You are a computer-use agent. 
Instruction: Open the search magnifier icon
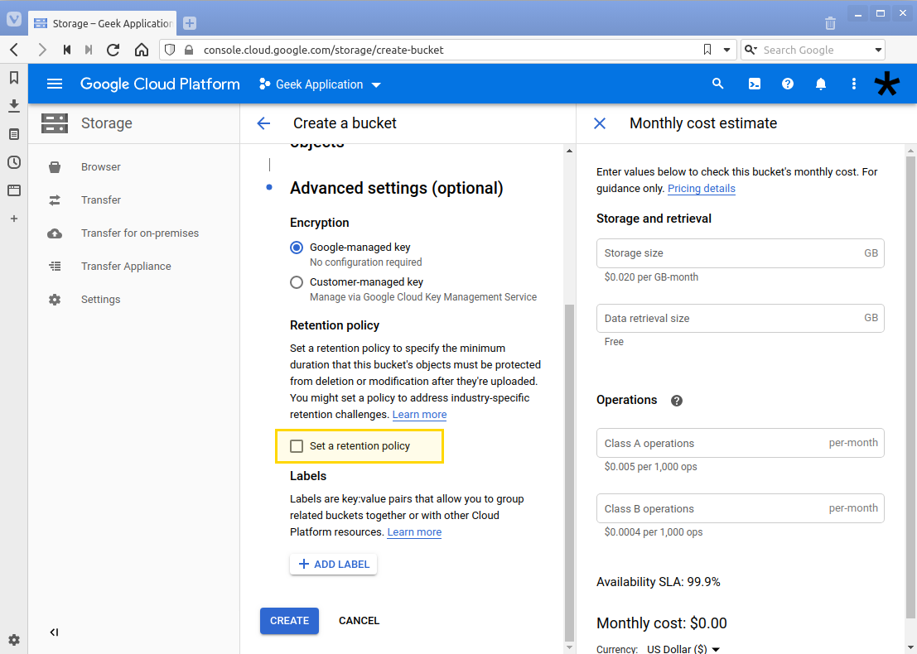point(718,83)
